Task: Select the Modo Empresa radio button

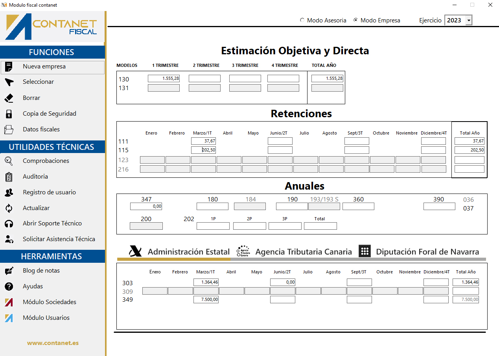Action: pyautogui.click(x=355, y=20)
